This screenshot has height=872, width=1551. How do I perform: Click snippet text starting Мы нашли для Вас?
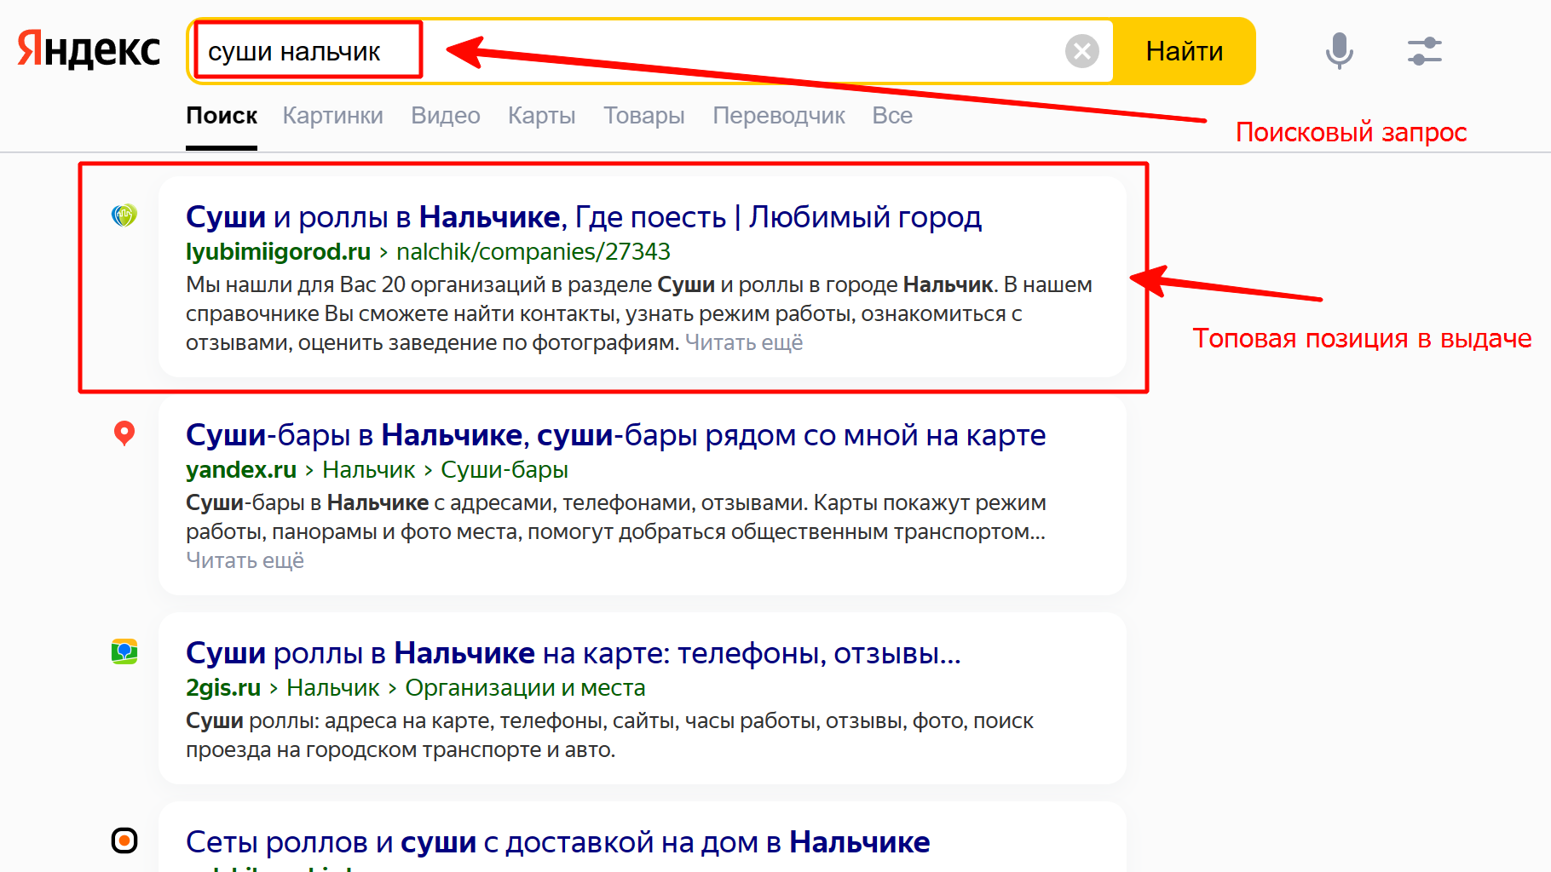coord(639,313)
